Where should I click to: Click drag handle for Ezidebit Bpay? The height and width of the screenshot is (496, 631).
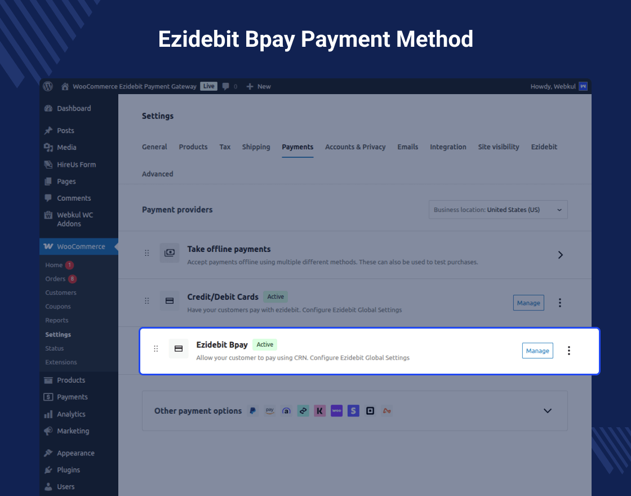click(x=155, y=349)
